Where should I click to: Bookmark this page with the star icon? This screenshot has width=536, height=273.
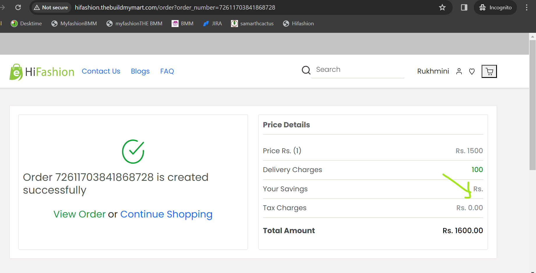click(x=442, y=7)
